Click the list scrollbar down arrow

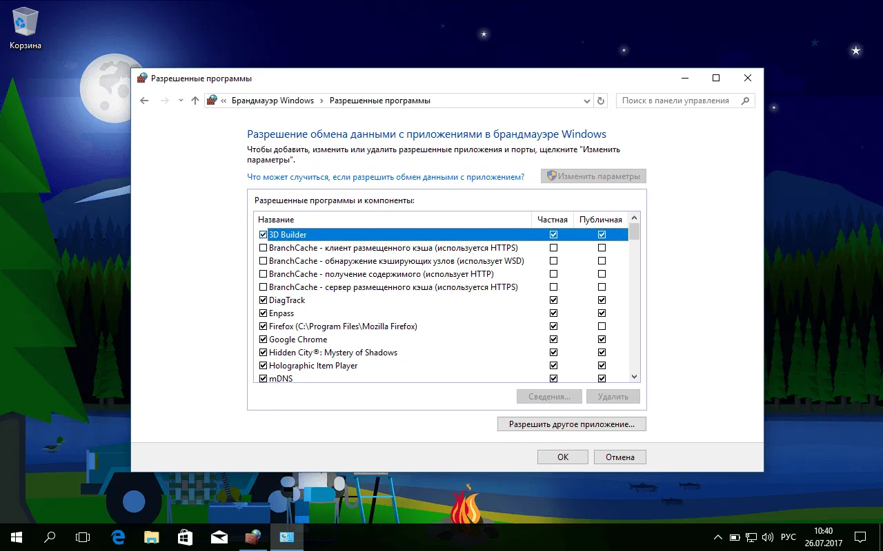click(x=633, y=377)
